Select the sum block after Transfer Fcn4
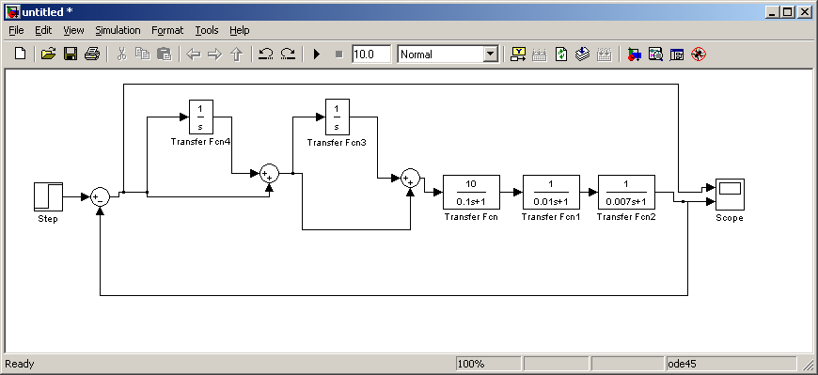This screenshot has width=818, height=375. point(269,174)
